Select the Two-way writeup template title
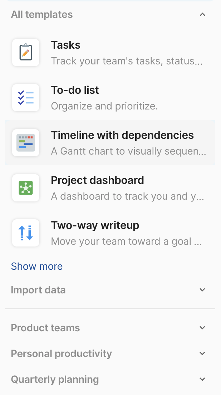The width and height of the screenshot is (221, 395). 95,225
